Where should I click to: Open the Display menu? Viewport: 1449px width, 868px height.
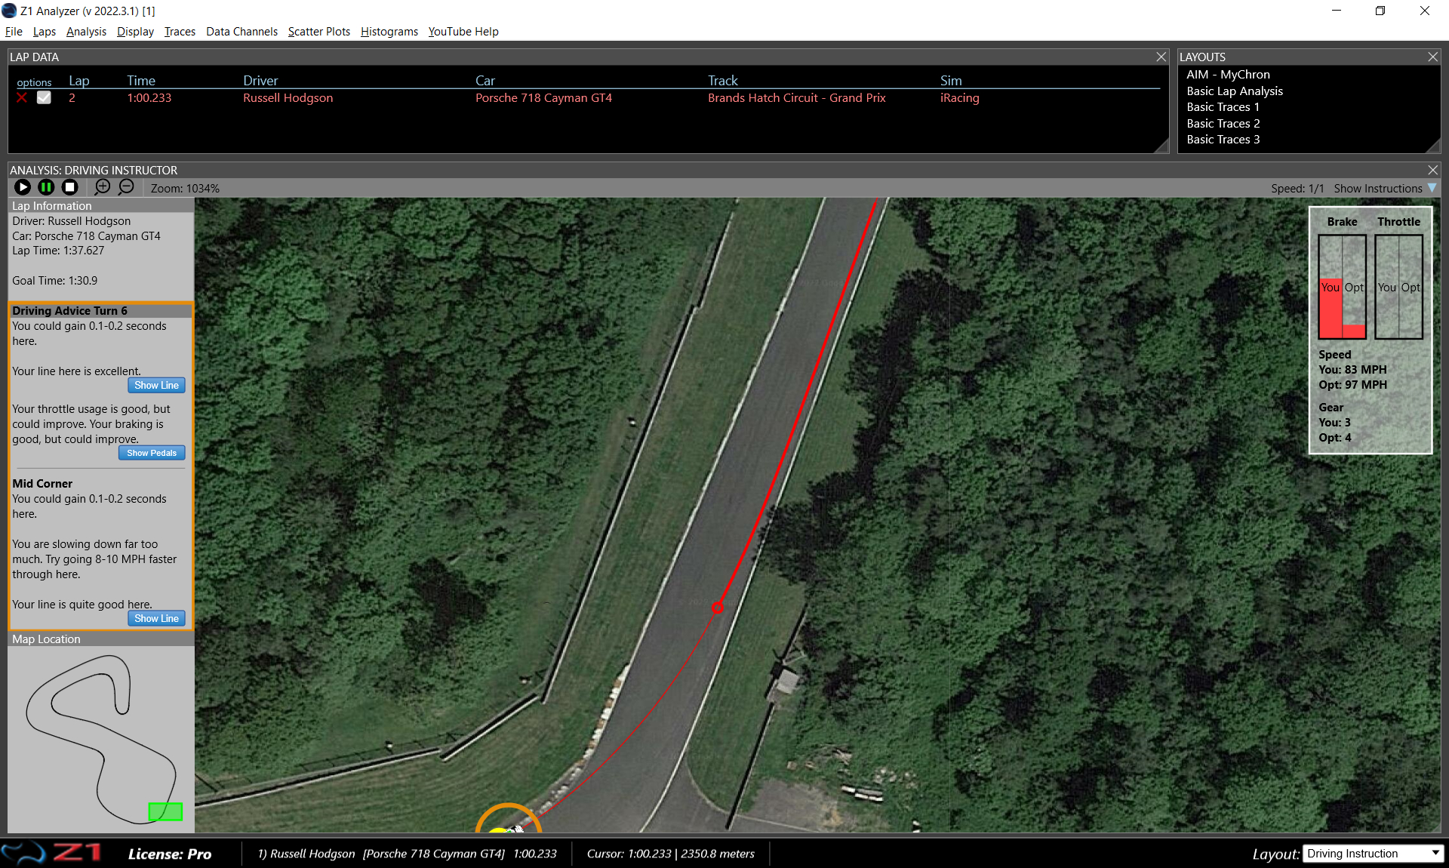[x=135, y=32]
